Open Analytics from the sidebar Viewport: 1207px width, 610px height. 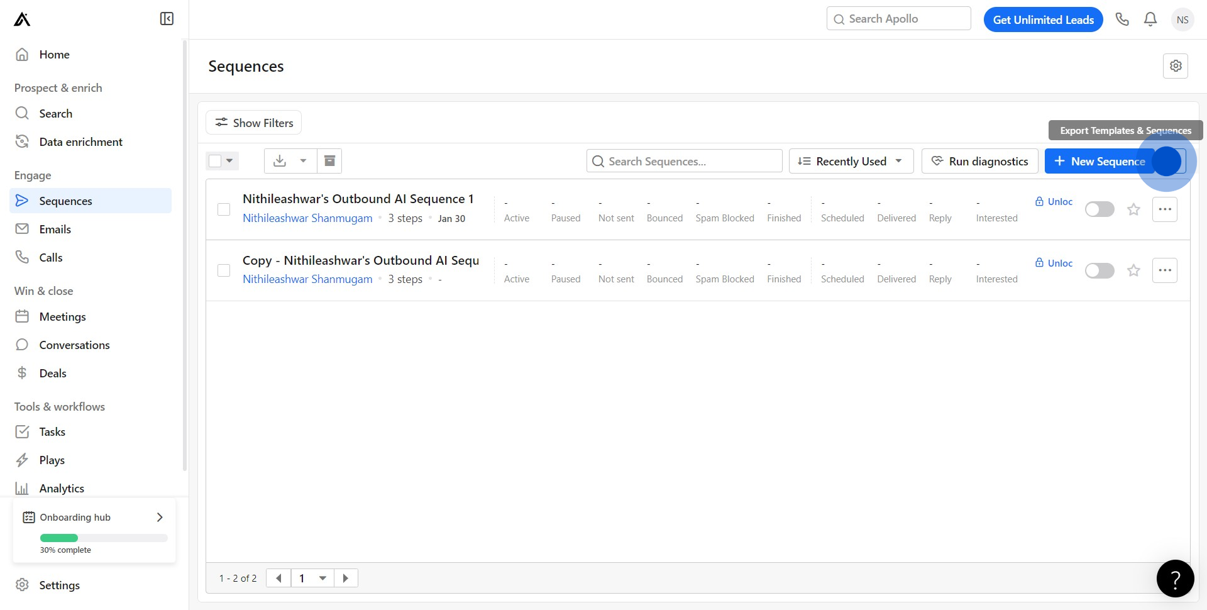[62, 489]
